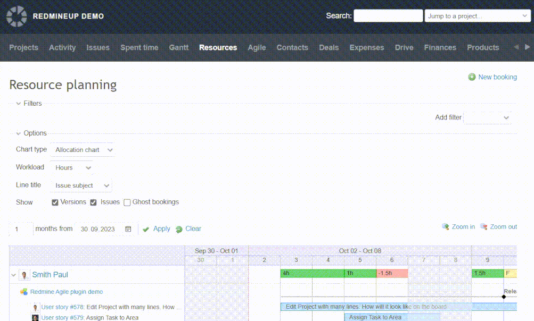Click the Clear reset icon

pyautogui.click(x=179, y=229)
